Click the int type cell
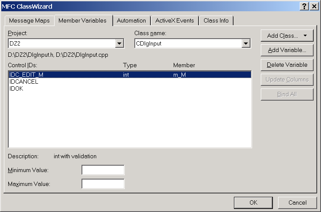Screen dimensions: 321x212 tap(126, 75)
